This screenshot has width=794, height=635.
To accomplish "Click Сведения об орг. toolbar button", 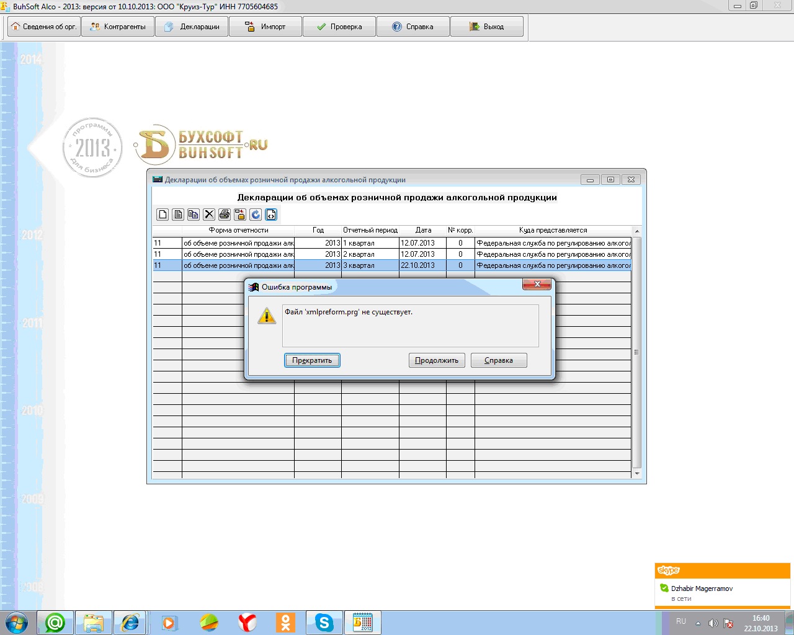I will [43, 27].
